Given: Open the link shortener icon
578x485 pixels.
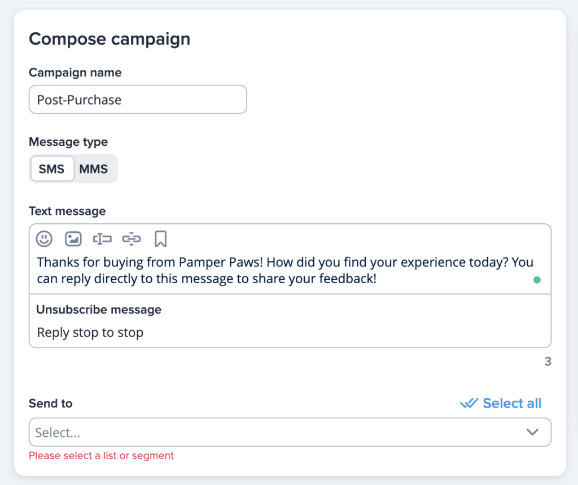Looking at the screenshot, I should 131,239.
